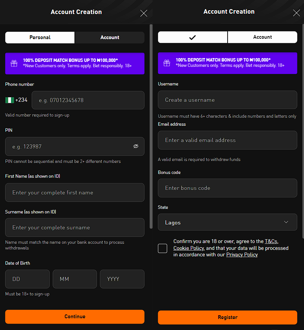The image size is (304, 330).
Task: Click the checkmark on the completed Personal step
Action: pyautogui.click(x=192, y=37)
